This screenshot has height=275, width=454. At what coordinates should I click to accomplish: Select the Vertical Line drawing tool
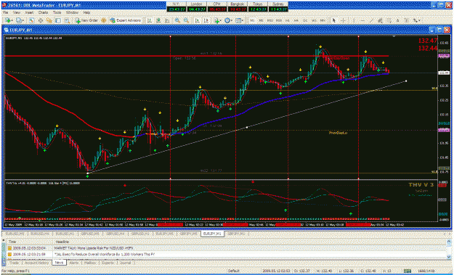(x=354, y=20)
